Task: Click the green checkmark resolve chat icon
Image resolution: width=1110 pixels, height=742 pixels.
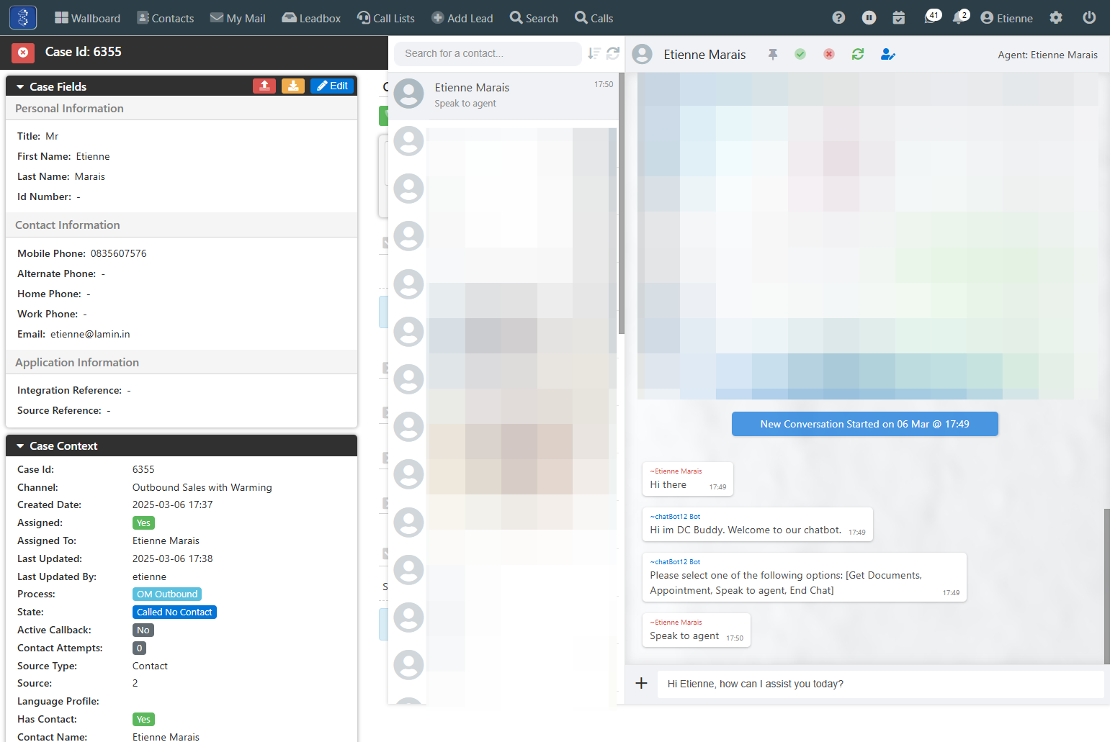Action: [x=800, y=54]
